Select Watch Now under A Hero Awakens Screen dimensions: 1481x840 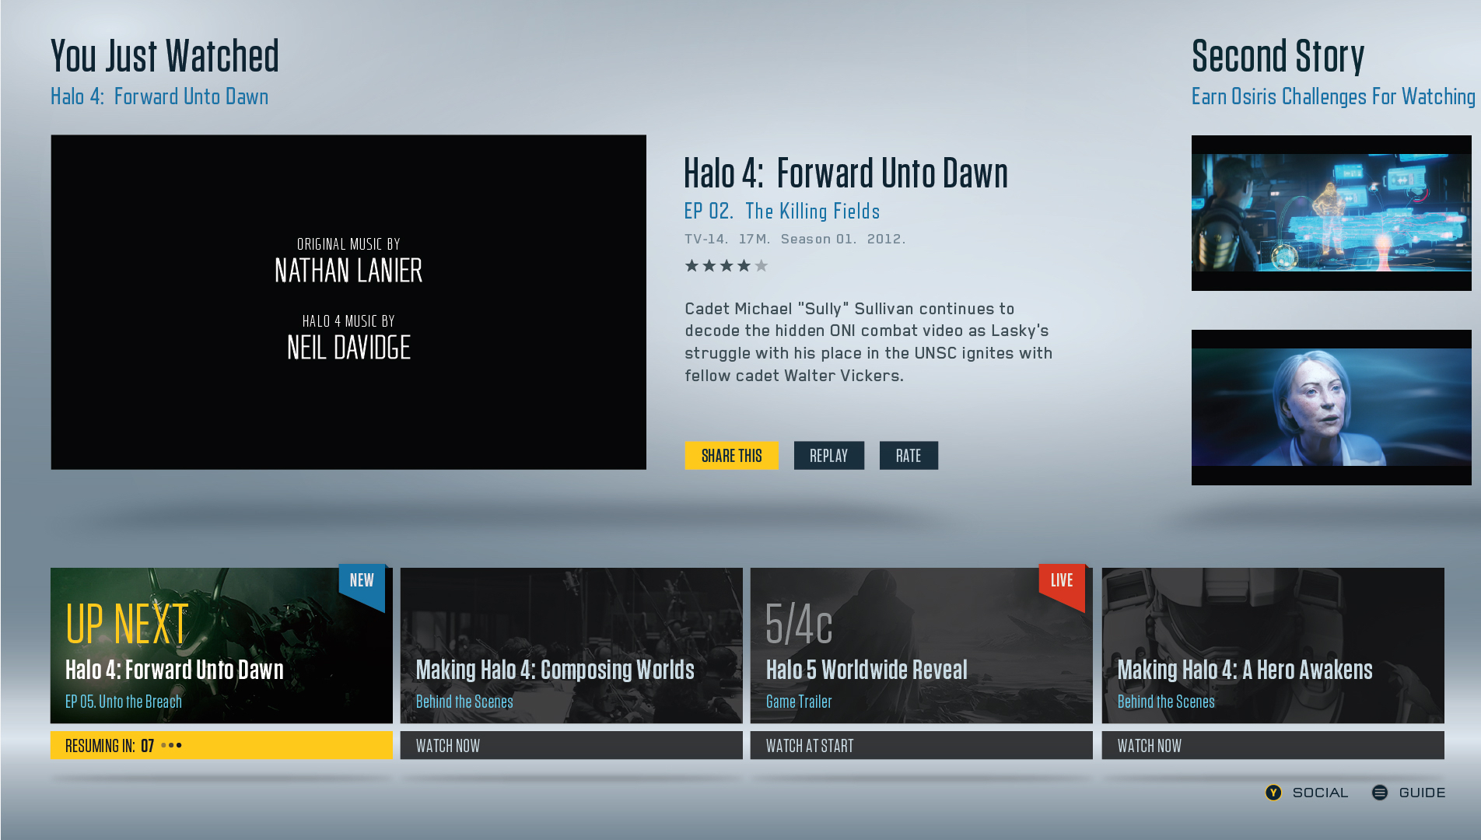[1273, 745]
